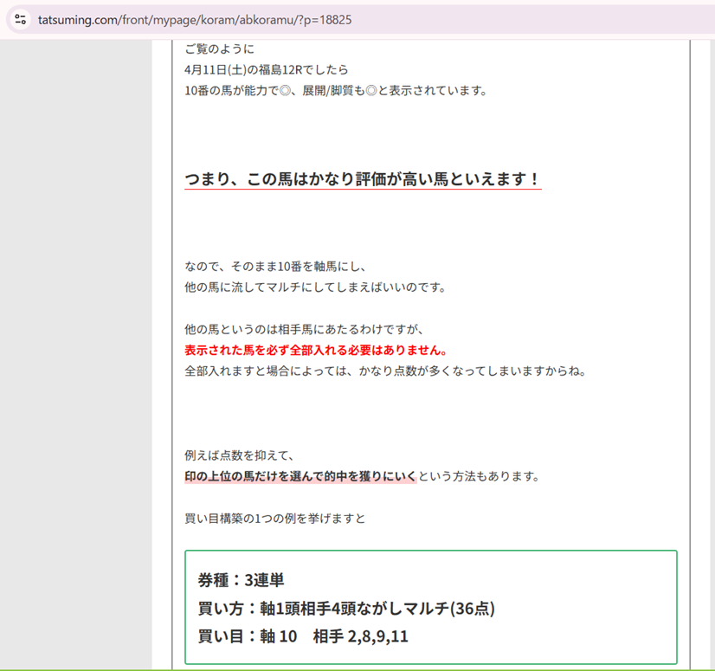This screenshot has height=671, width=715.
Task: Click the text 'という方法もあります。'
Action: click(480, 476)
